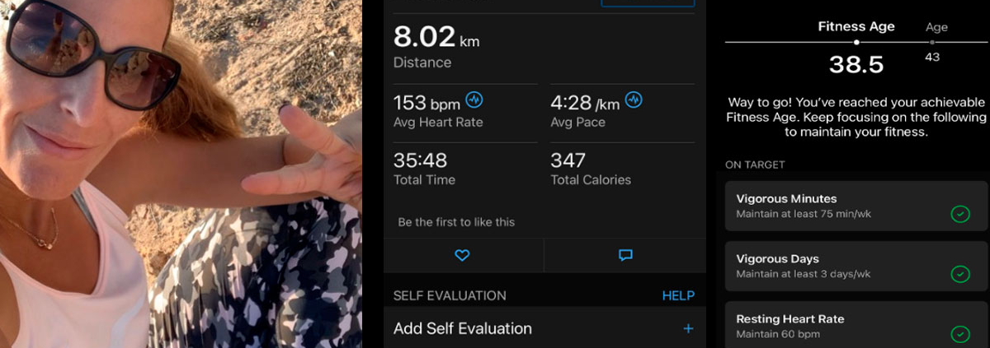Open the HELP link for Self Evaluation
Image resolution: width=990 pixels, height=348 pixels.
point(678,295)
